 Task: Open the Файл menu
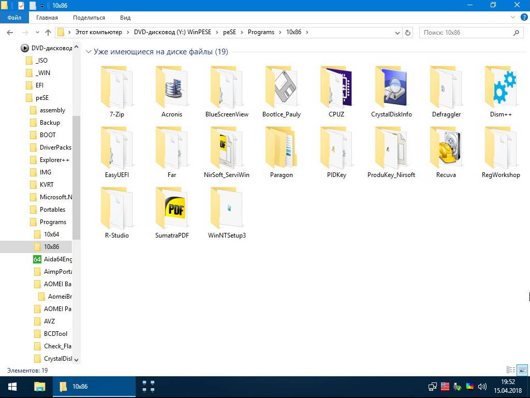coord(14,18)
